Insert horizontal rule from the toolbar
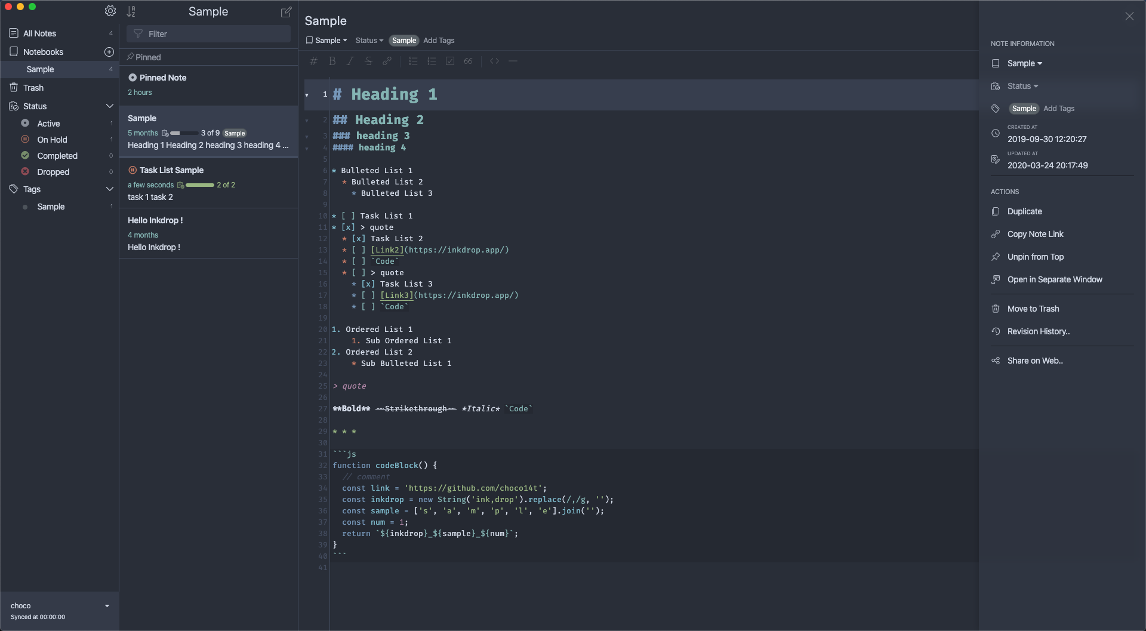 (513, 61)
